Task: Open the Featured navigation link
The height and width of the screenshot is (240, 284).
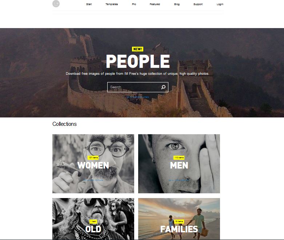Action: click(155, 4)
